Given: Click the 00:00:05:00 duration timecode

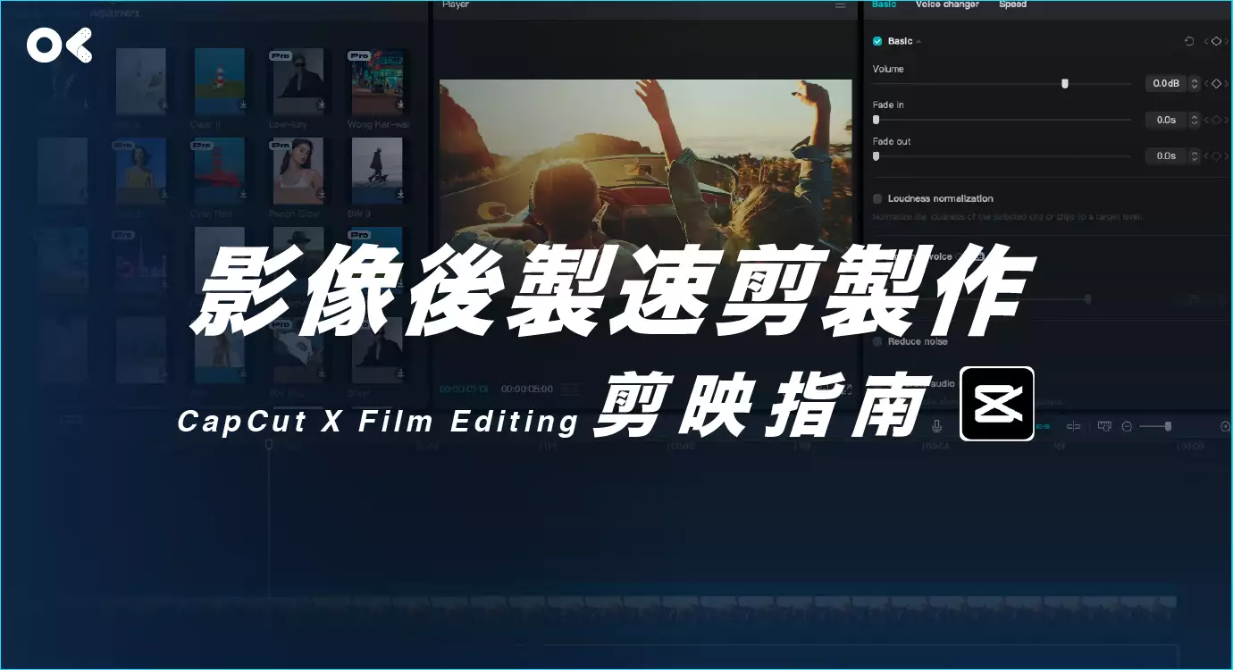Looking at the screenshot, I should (527, 389).
